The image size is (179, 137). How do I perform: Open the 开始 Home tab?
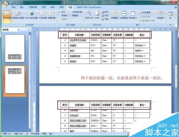click(x=13, y=7)
